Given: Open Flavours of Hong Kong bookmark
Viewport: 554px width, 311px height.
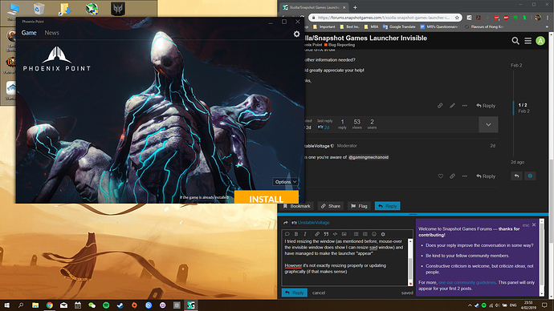Looking at the screenshot, I should (484, 26).
